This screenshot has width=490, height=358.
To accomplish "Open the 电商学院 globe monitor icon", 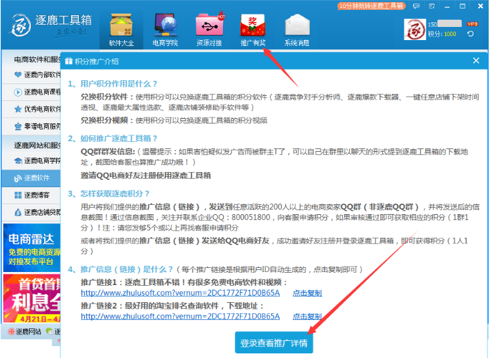I will coord(165,30).
